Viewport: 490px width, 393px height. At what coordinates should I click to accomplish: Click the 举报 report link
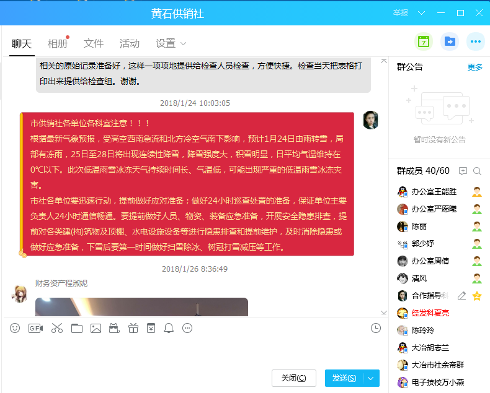(x=401, y=13)
